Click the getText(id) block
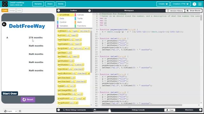The image size is (204, 114). [x=64, y=53]
